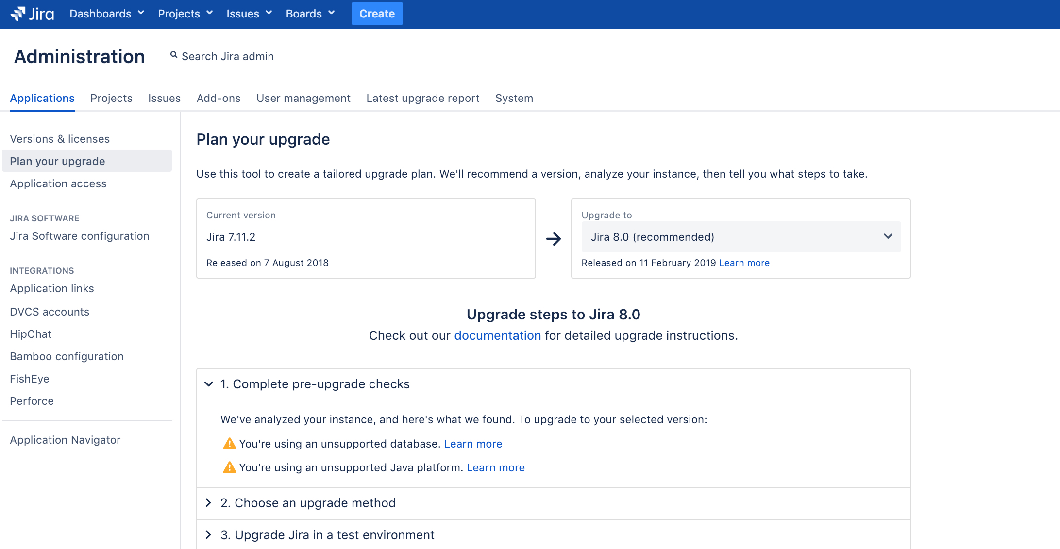Collapse the Complete pre-upgrade checks section
Screen dimensions: 1060x549
209,384
